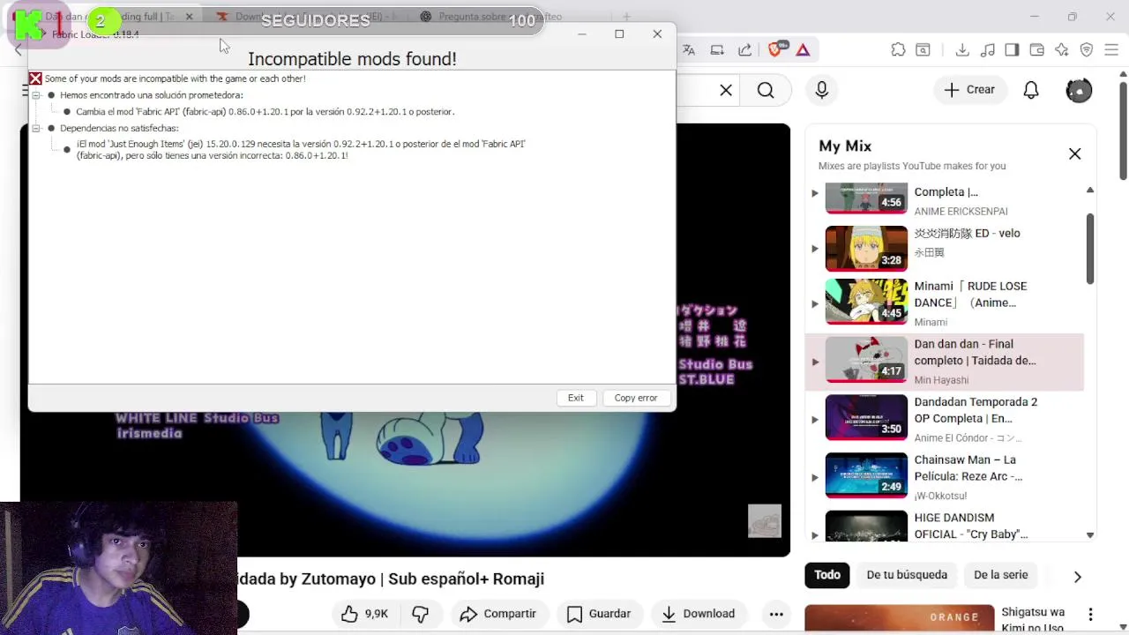The image size is (1129, 635).
Task: Click Exit in Fabric Loader dialog
Action: pos(575,398)
